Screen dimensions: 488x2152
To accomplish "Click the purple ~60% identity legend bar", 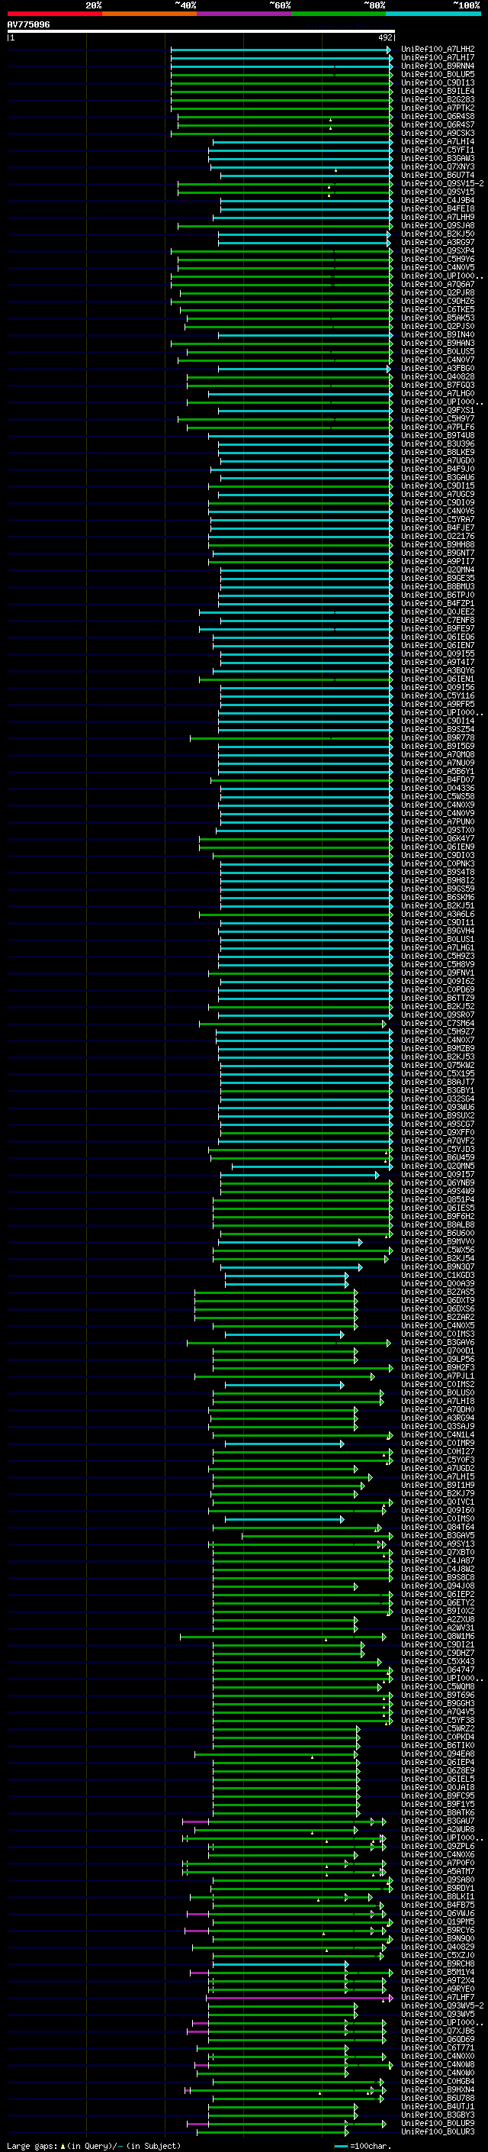I will tap(245, 15).
